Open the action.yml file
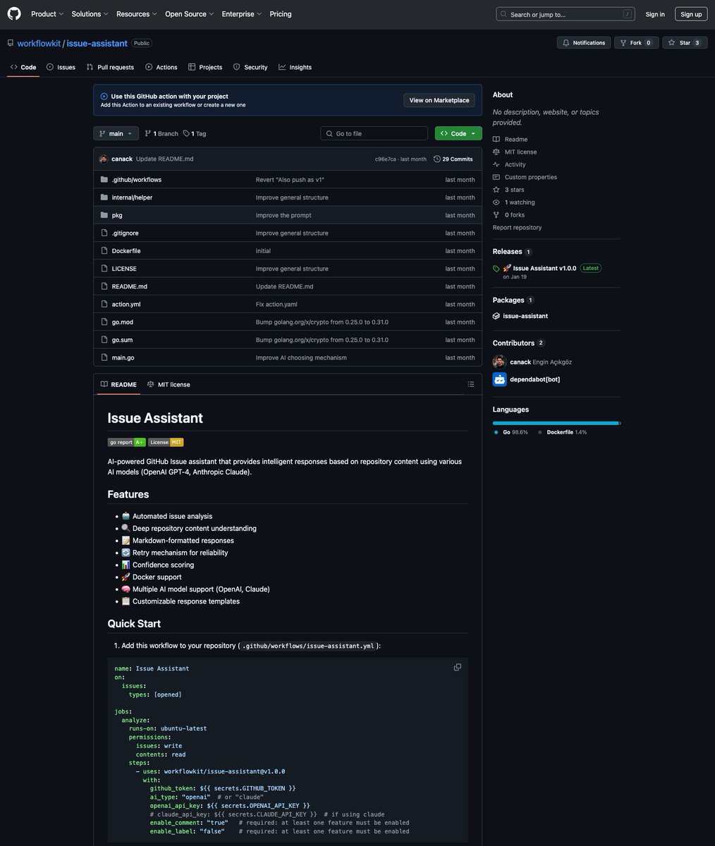The image size is (715, 846). 126,304
